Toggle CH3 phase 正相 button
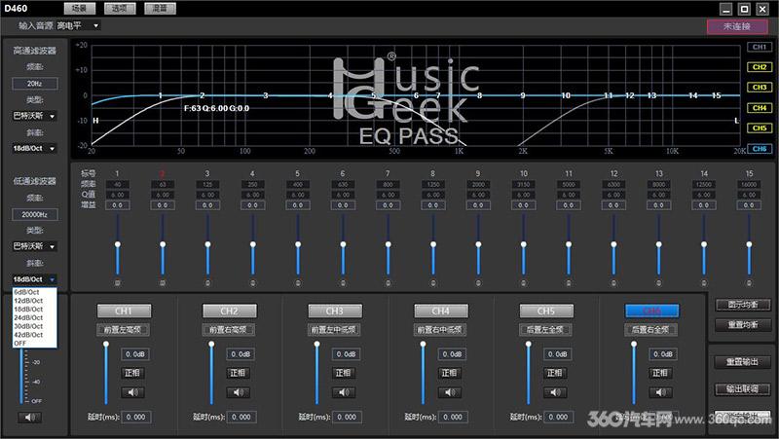This screenshot has width=779, height=439. [344, 373]
